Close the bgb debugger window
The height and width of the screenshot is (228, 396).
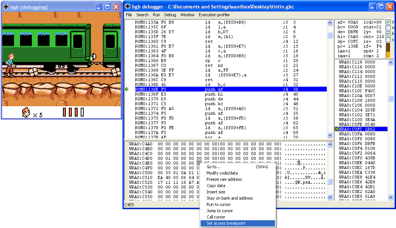click(390, 7)
